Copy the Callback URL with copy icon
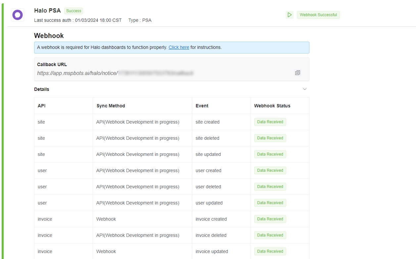Viewport: 416px width, 259px height. tap(297, 73)
